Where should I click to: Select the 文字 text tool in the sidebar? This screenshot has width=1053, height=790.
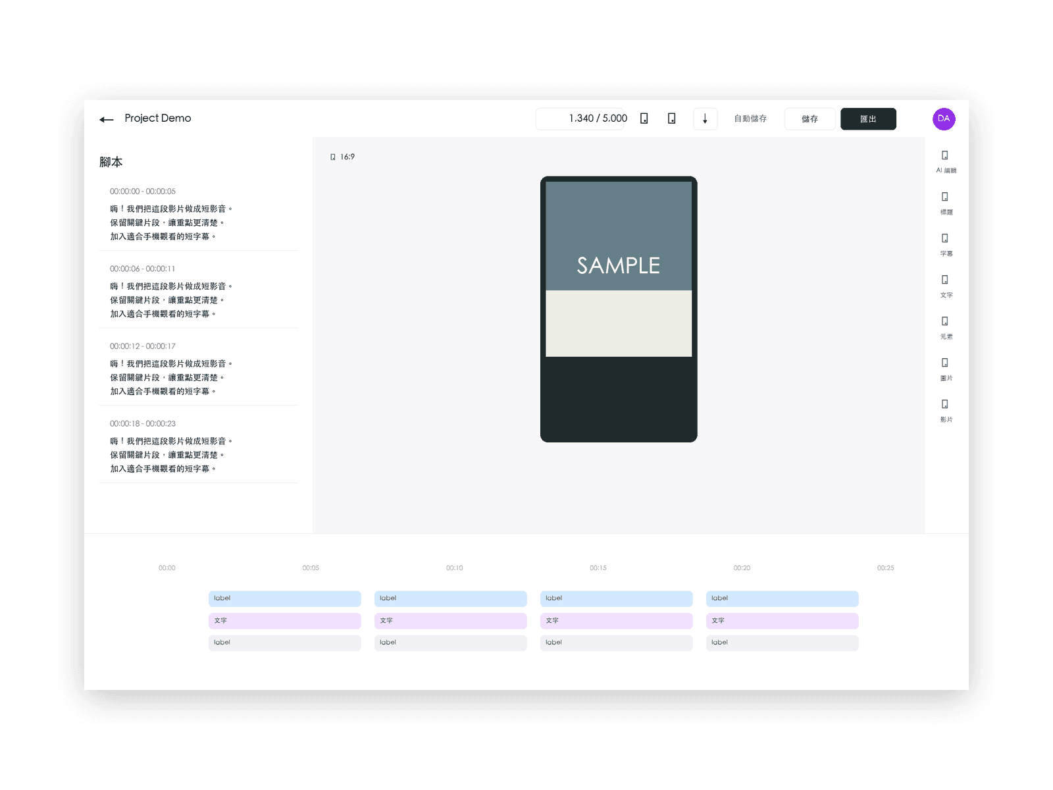pyautogui.click(x=946, y=286)
